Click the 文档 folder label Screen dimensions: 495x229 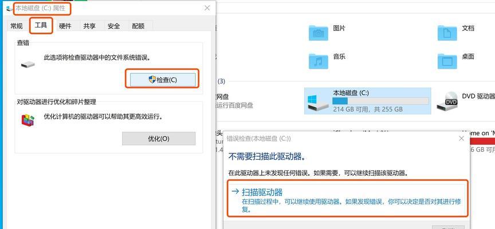click(468, 29)
